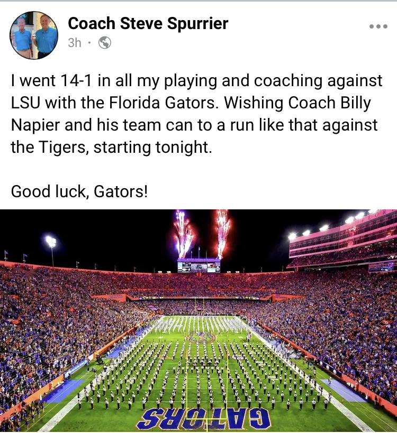Visit the Coach Steve Spurrier page name

pyautogui.click(x=148, y=23)
